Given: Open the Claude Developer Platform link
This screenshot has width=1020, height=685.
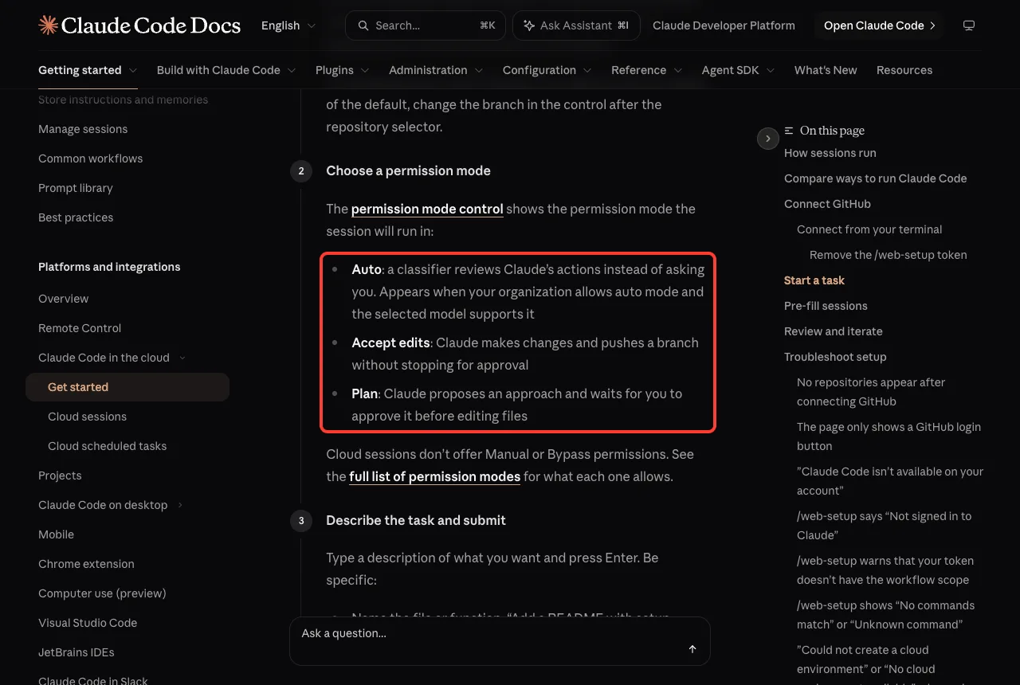Looking at the screenshot, I should point(724,25).
